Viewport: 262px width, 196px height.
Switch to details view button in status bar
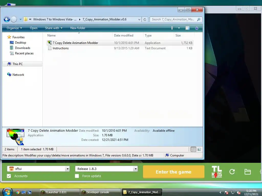(x=193, y=149)
